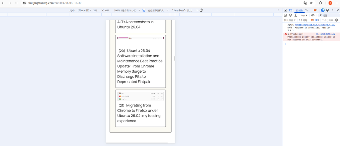The image size is (340, 146).
Task: Open site information icon in address bar
Action: pos(25,3)
